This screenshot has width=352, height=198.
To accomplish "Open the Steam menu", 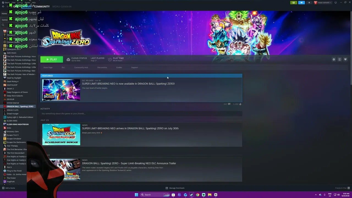I will (x=6, y=2).
